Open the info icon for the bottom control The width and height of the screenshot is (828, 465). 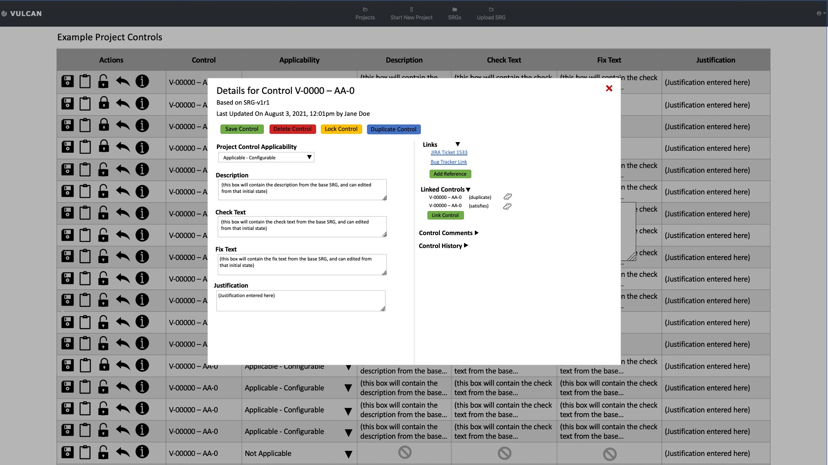point(142,453)
